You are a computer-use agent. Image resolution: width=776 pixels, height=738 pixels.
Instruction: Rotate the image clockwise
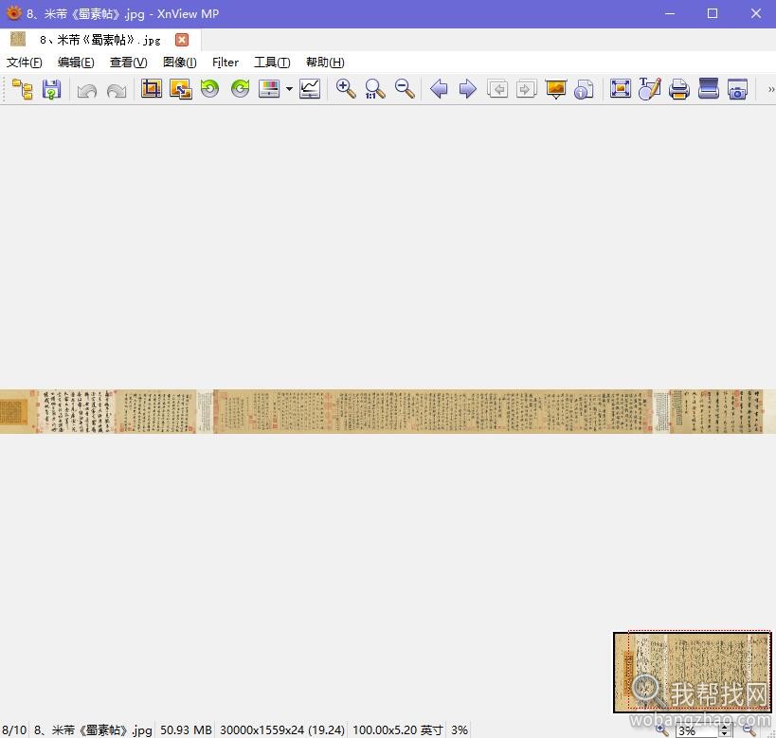pos(240,89)
